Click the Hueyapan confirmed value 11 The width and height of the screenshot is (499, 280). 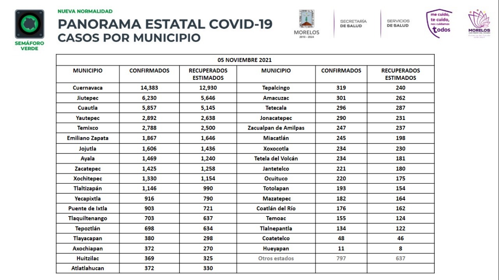pos(341,248)
